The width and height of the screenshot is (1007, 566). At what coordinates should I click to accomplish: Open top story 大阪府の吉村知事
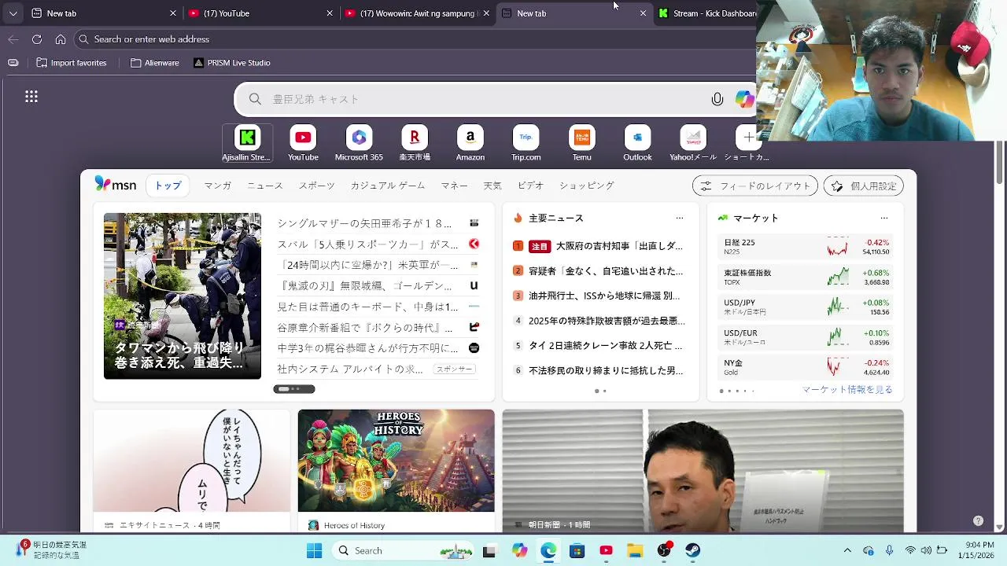[619, 246]
